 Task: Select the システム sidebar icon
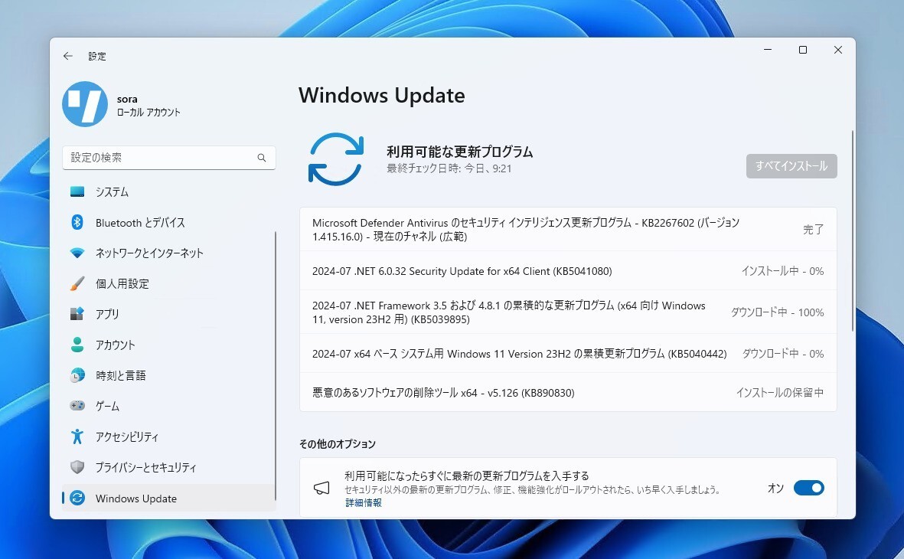click(77, 191)
